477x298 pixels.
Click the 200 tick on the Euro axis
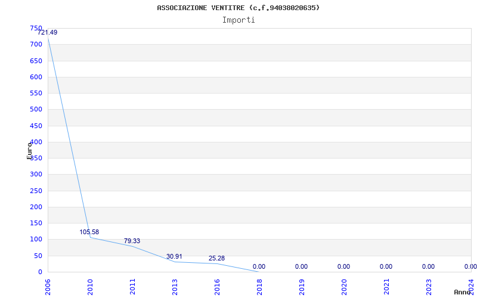[x=36, y=207]
